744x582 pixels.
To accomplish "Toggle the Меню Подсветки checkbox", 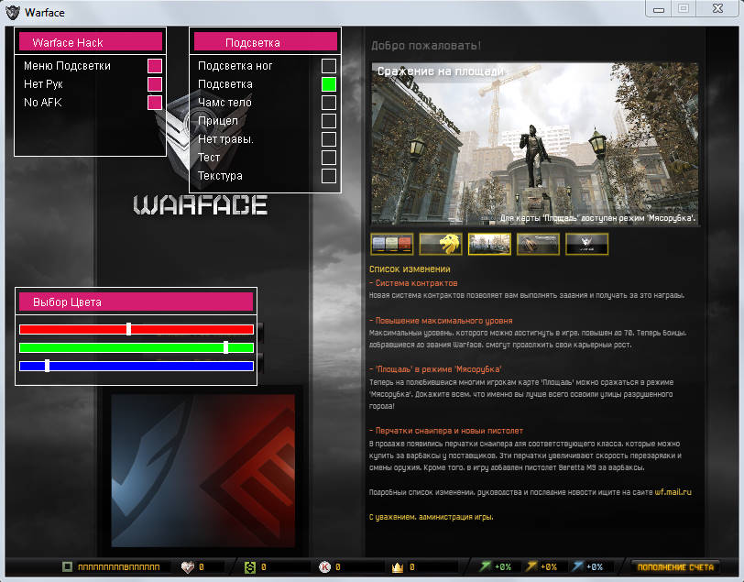I will (x=155, y=65).
